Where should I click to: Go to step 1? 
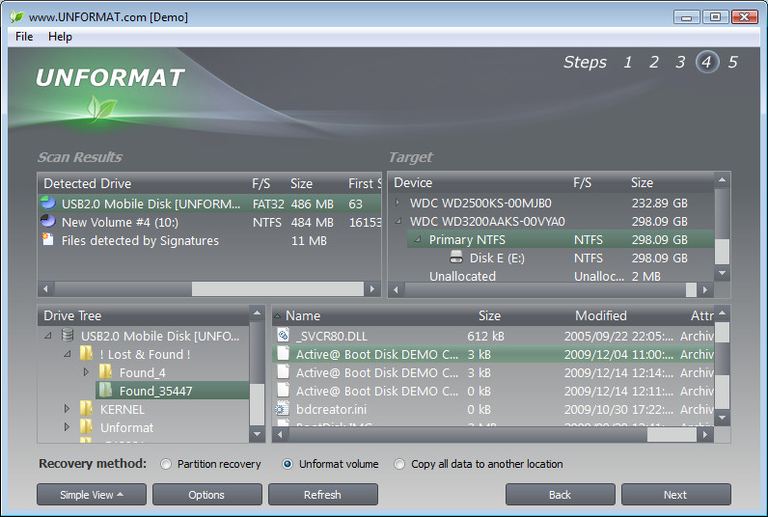coord(627,62)
